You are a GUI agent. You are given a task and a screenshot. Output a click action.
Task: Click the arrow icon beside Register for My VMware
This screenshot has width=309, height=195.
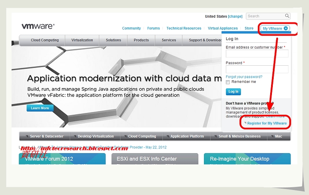pos(245,123)
